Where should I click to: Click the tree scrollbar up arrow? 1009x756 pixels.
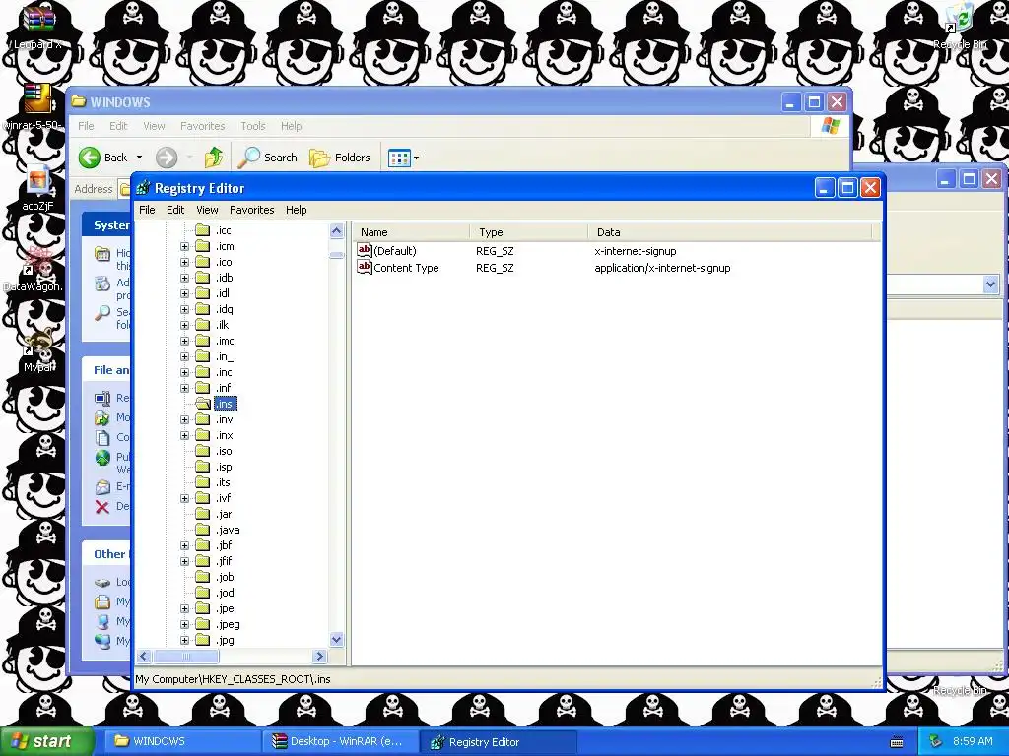pos(337,230)
